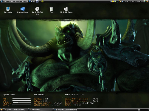This screenshot has width=149, height=111.
Task: Click the yellow sticky note tray icon
Action: (113, 1)
